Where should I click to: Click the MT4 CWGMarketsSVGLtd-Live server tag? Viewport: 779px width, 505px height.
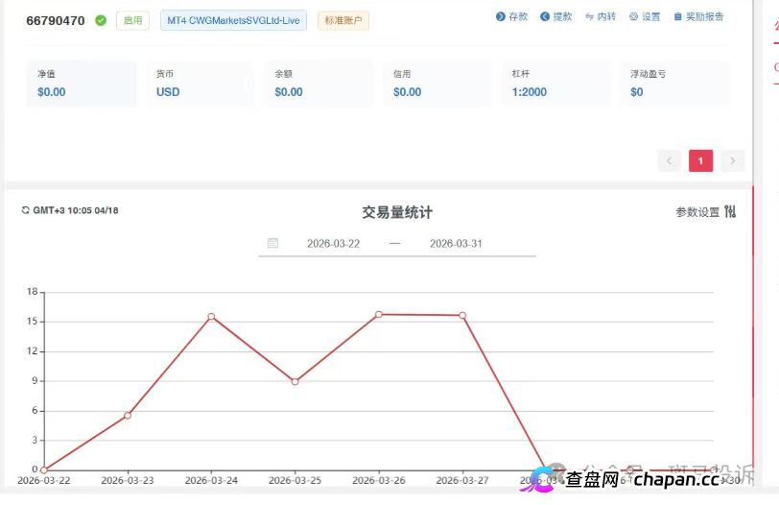point(233,20)
